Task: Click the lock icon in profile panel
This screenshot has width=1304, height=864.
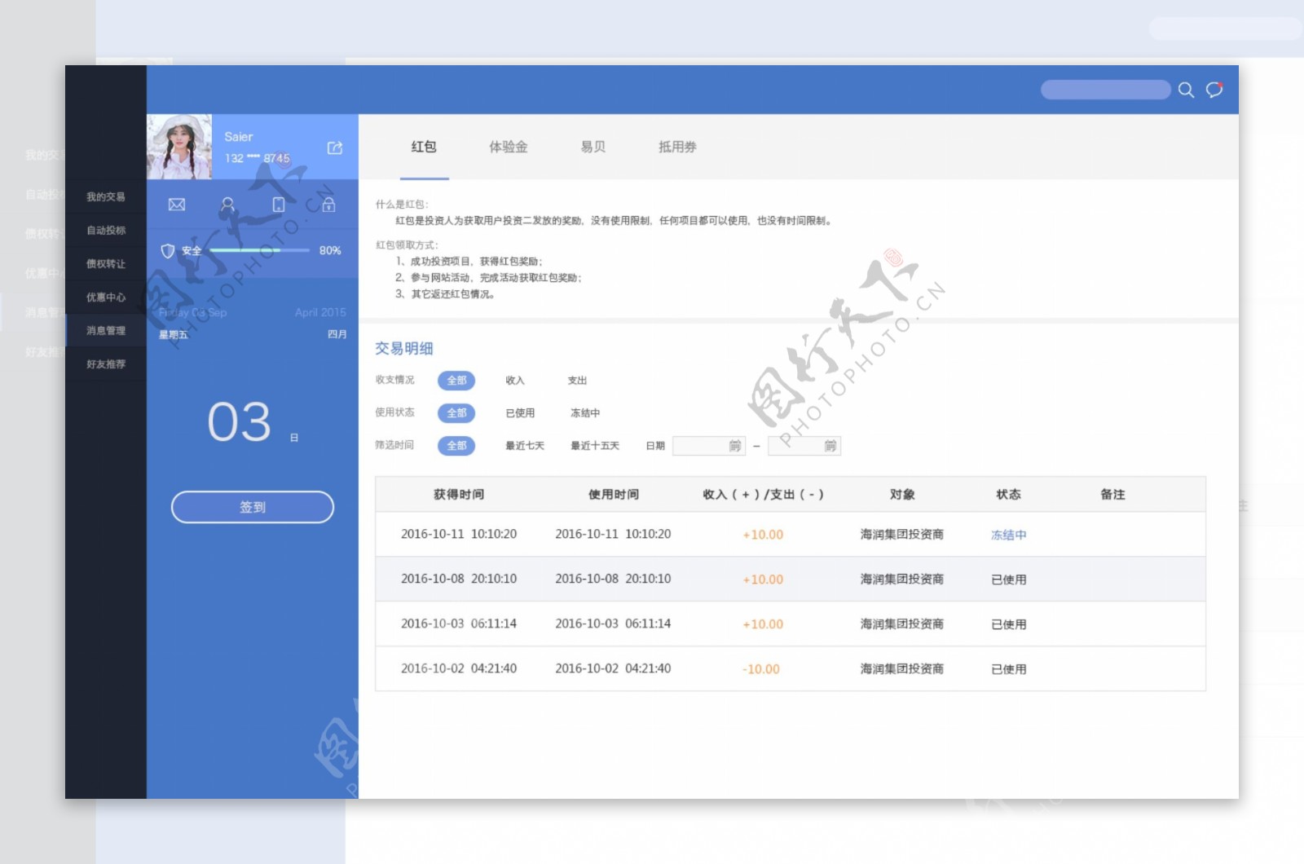Action: pos(328,205)
